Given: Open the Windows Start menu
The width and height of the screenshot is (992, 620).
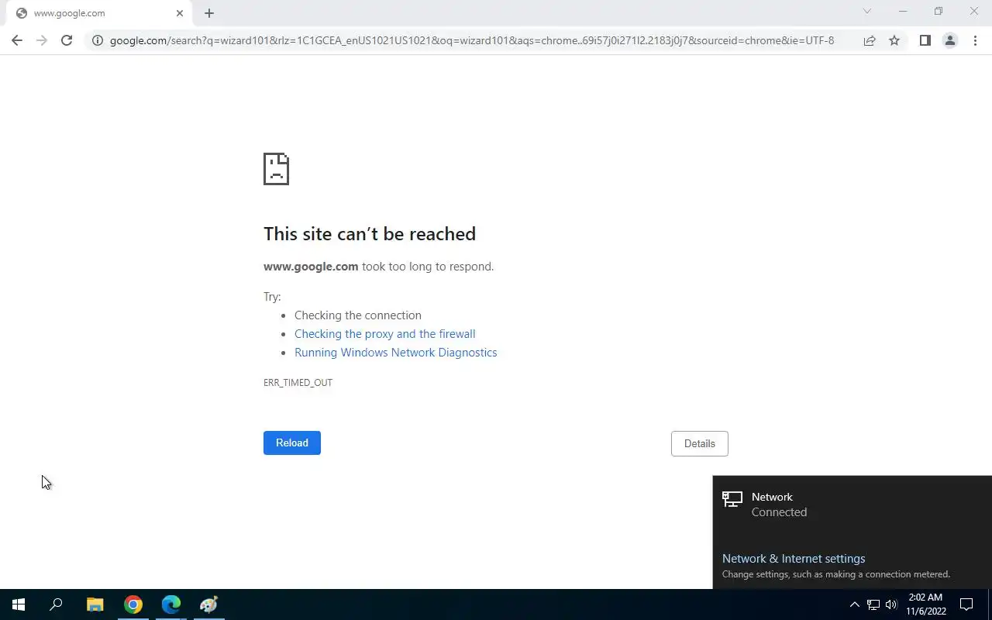Looking at the screenshot, I should coord(19,604).
